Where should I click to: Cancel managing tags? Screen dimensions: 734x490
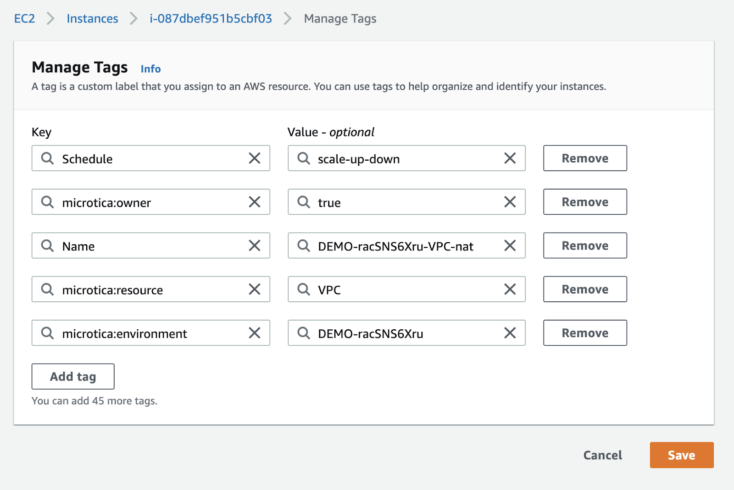tap(602, 455)
